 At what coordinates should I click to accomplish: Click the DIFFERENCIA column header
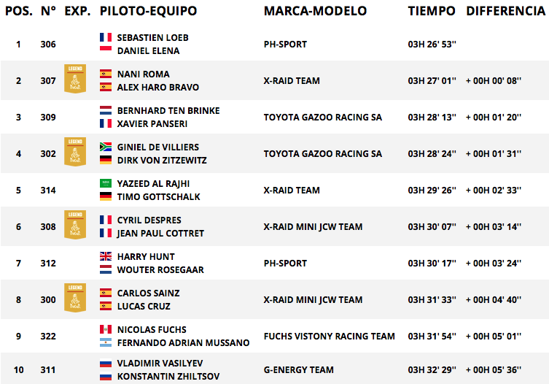505,11
